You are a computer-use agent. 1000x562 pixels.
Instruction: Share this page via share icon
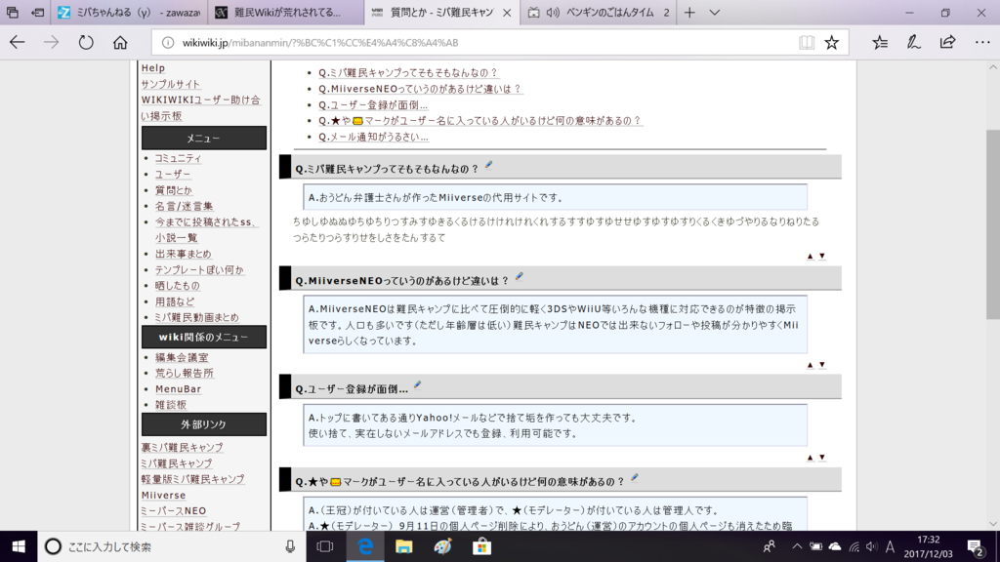coord(947,43)
